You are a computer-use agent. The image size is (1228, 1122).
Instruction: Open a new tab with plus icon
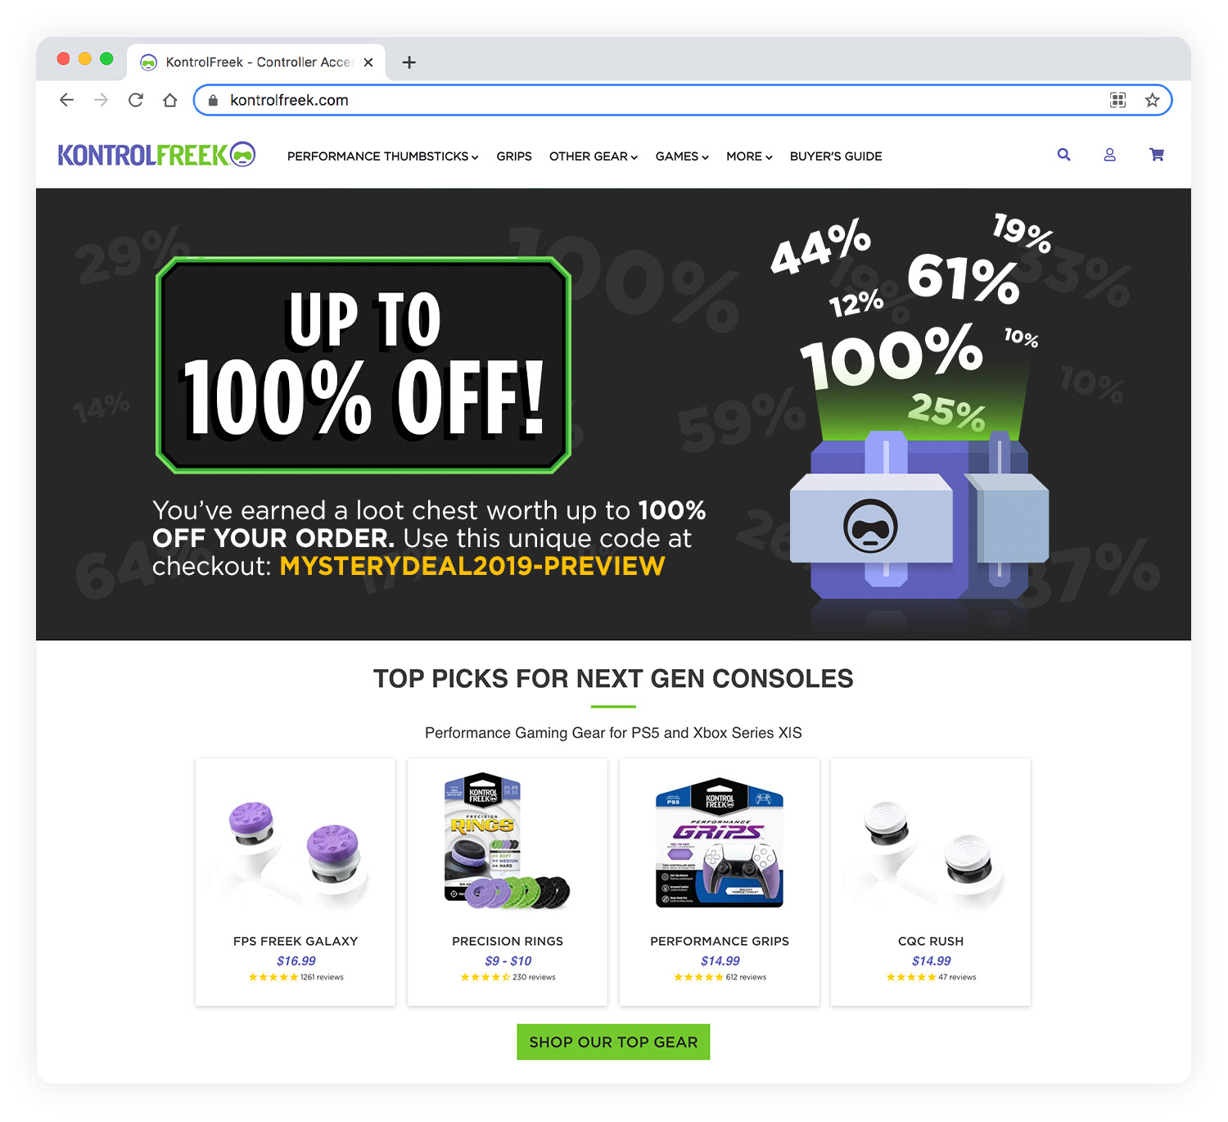point(409,62)
